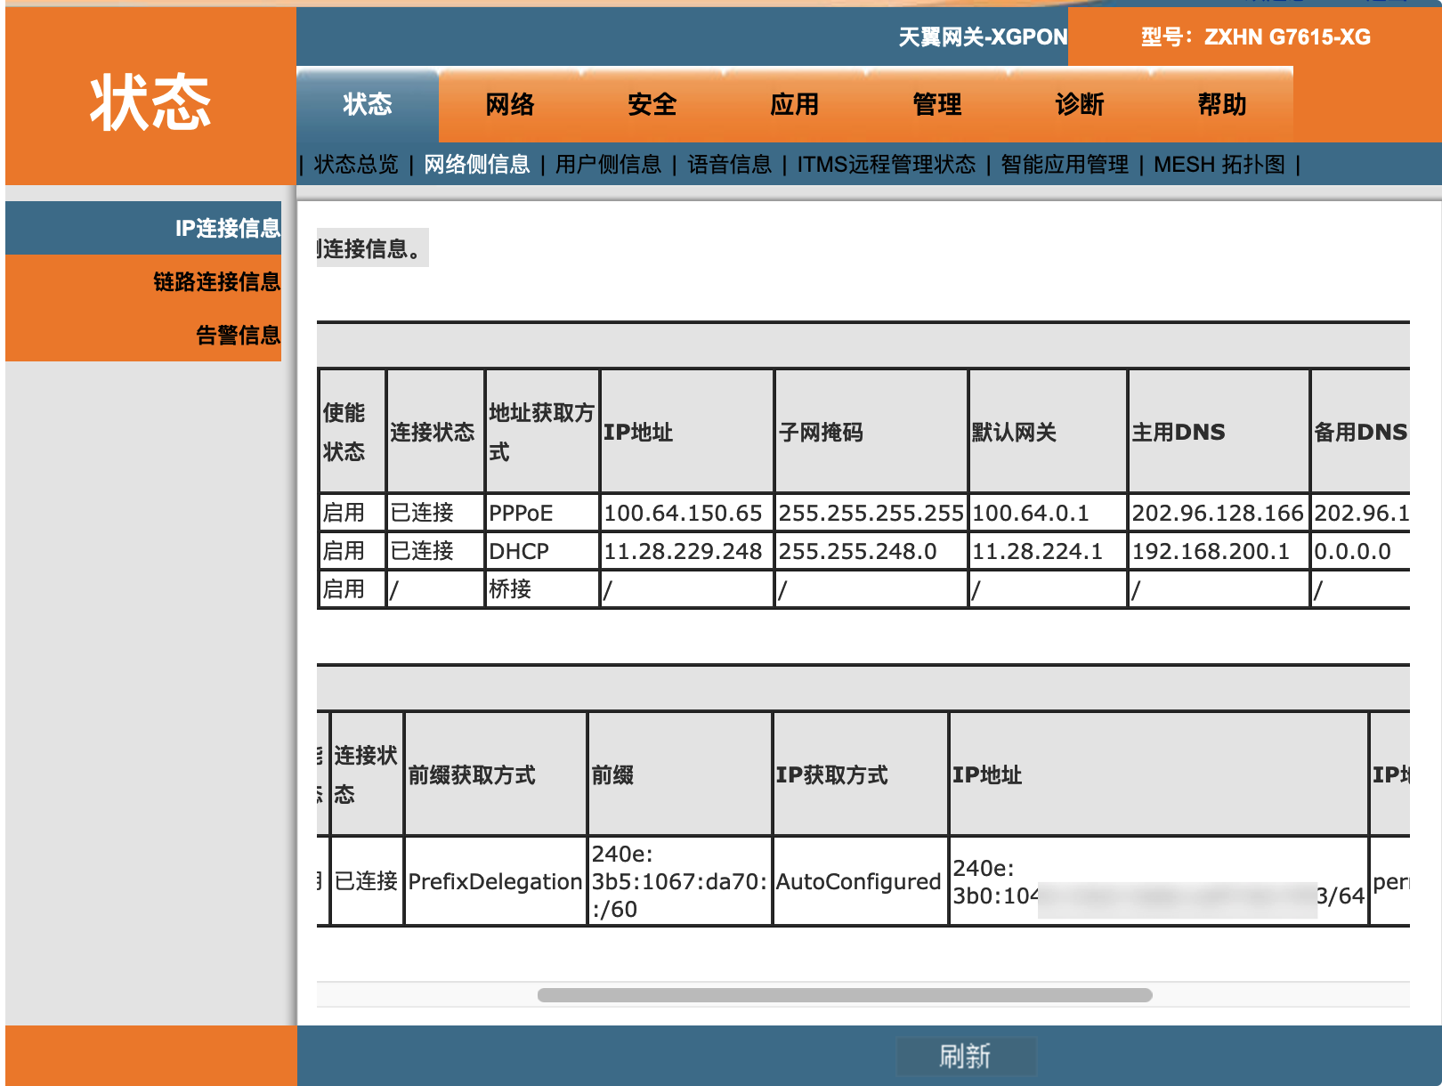This screenshot has width=1442, height=1086.
Task: Select the 状态 main tab
Action: click(x=368, y=105)
